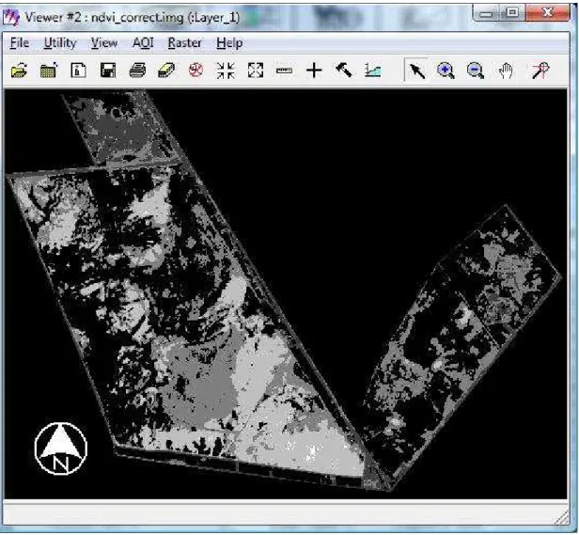The height and width of the screenshot is (535, 579).
Task: Click the resize grip at window corner
Action: (562, 518)
